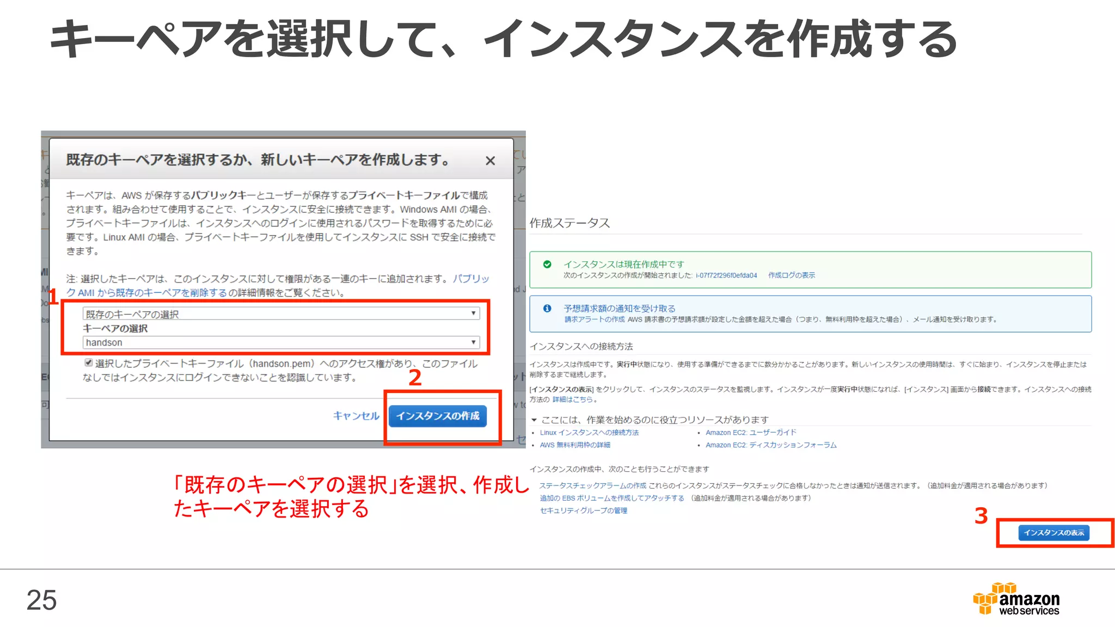
Task: Collapse the resources section disclosure triangle
Action: [534, 420]
